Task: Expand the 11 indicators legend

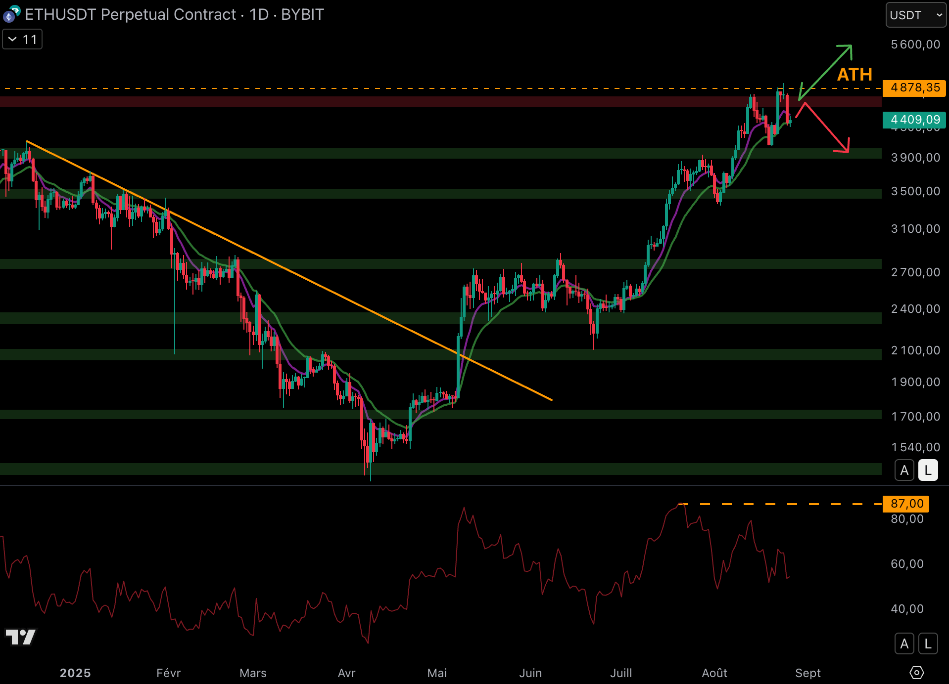Action: click(x=22, y=40)
